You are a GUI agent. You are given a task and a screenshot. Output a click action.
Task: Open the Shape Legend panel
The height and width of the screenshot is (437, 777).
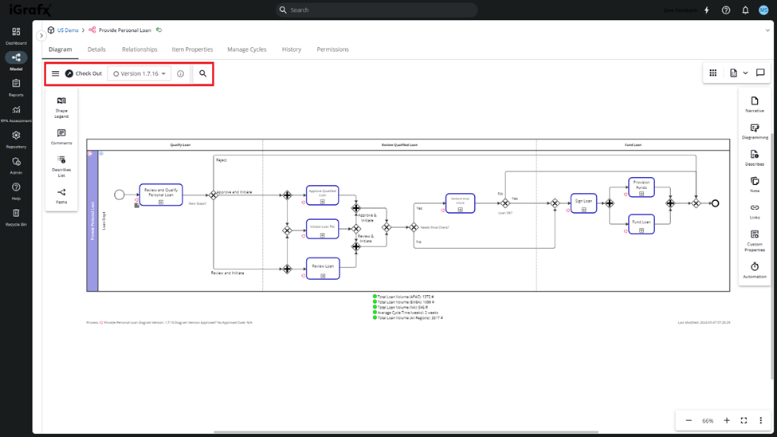(61, 106)
